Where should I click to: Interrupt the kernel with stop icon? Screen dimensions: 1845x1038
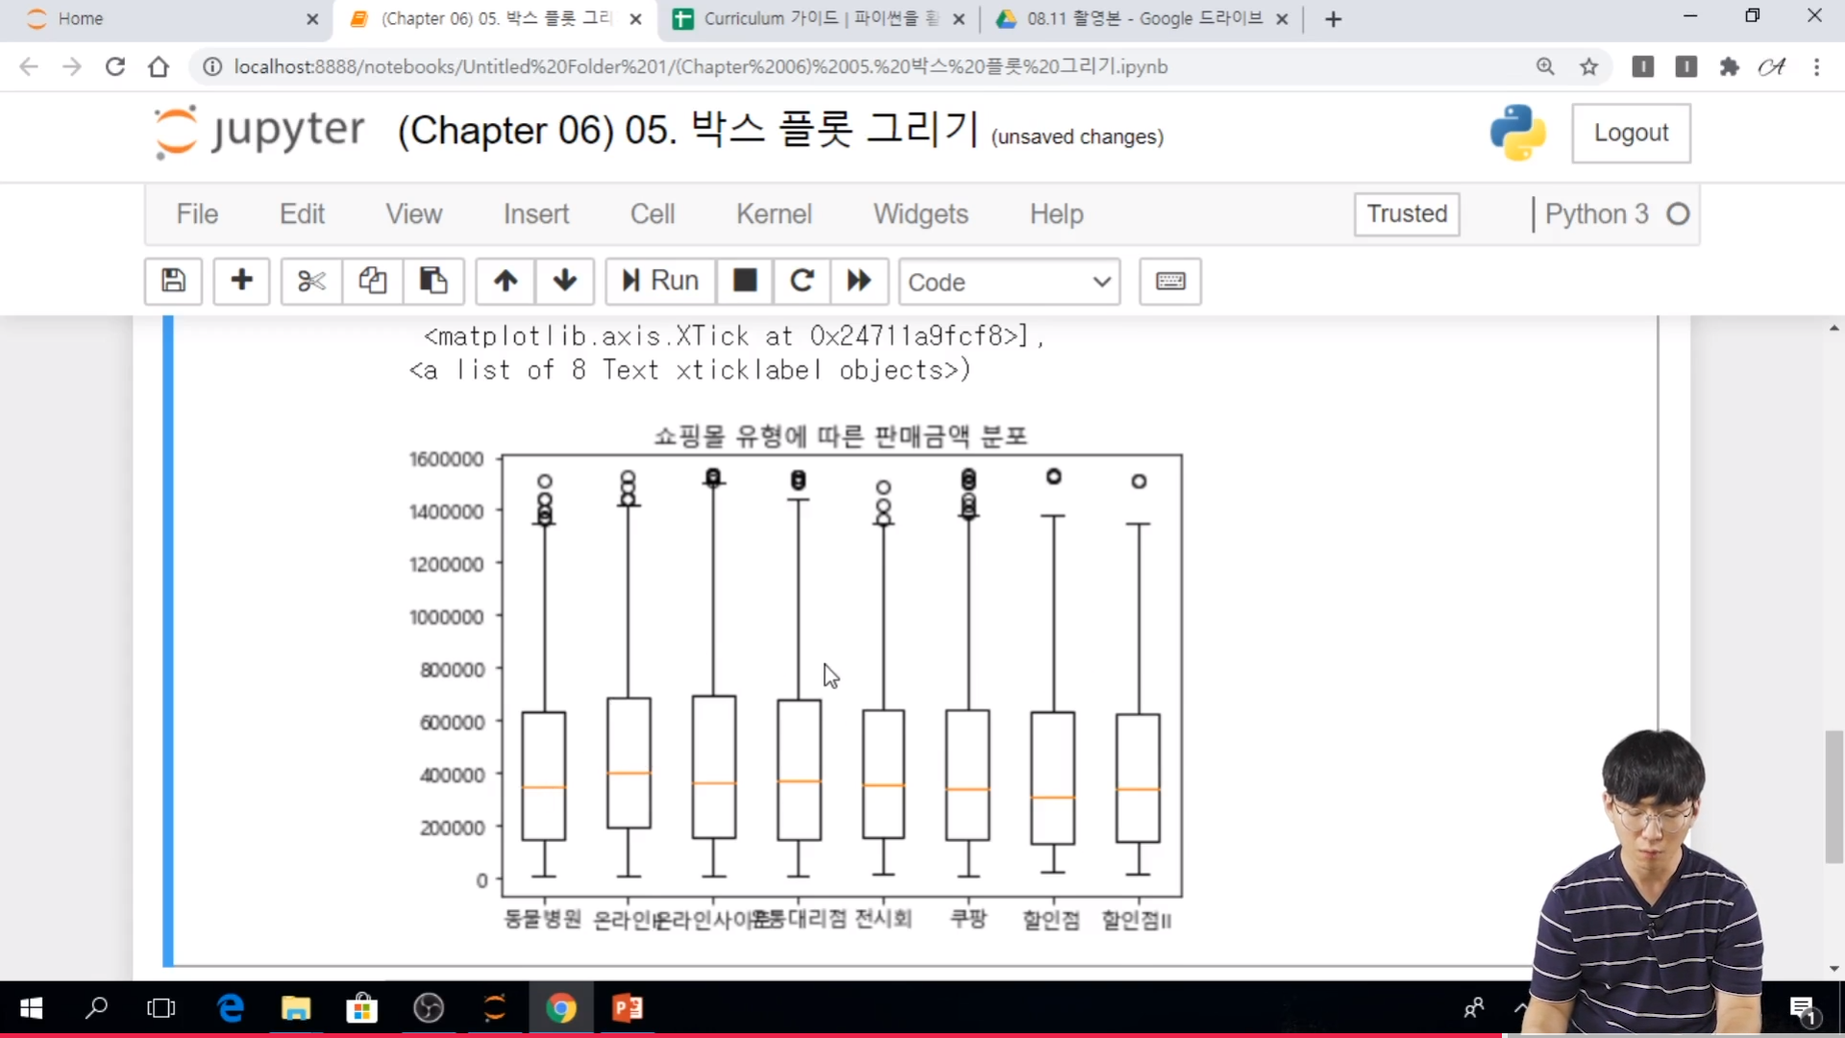[x=745, y=281]
